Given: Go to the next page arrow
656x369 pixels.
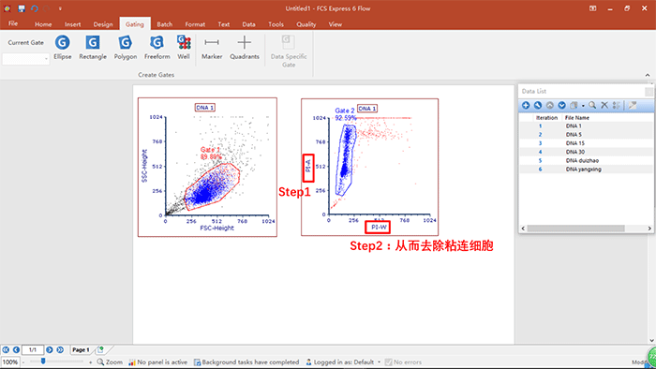Looking at the screenshot, I should pyautogui.click(x=50, y=349).
